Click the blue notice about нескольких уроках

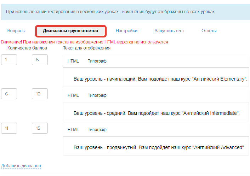coord(125,12)
